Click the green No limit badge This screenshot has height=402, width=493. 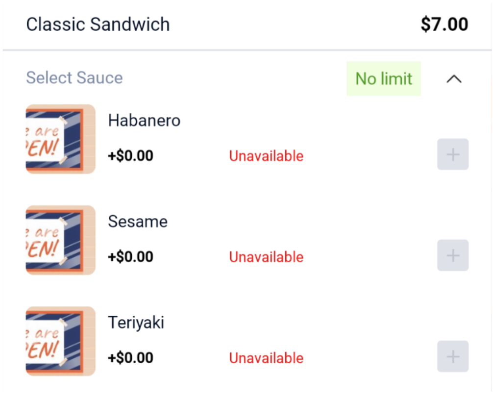[384, 78]
